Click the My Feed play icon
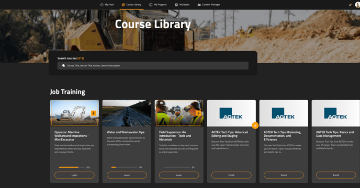Screen dimensions: 360x188 coord(102,5)
